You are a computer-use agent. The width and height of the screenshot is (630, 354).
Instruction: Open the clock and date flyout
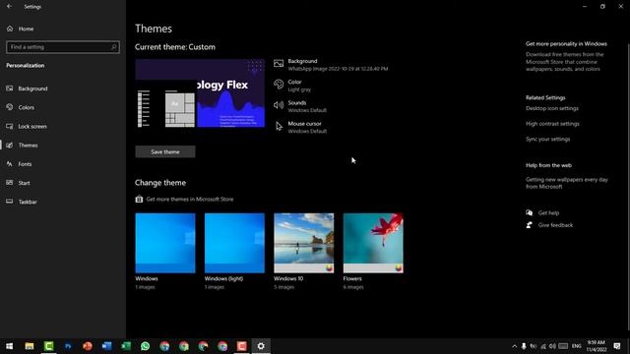[597, 346]
